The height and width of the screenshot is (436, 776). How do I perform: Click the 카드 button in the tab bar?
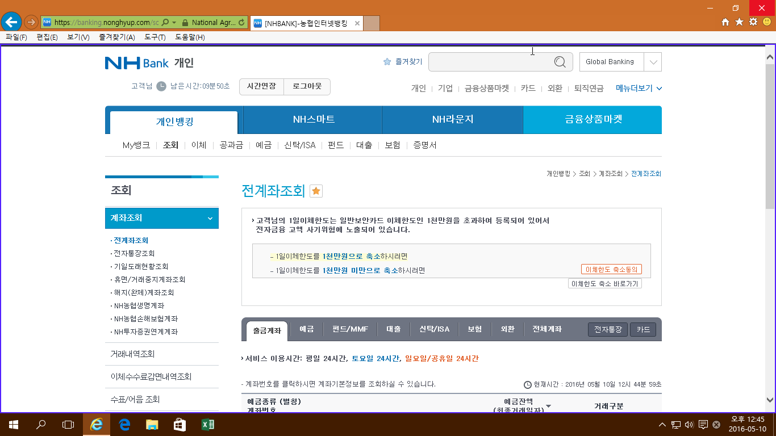(x=643, y=329)
